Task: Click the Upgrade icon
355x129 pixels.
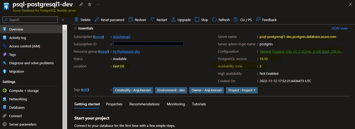Action: point(173,20)
